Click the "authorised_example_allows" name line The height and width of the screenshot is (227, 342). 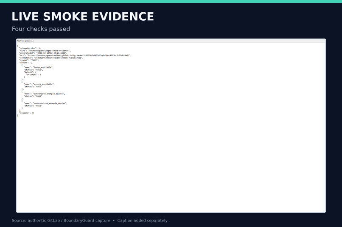click(x=44, y=93)
